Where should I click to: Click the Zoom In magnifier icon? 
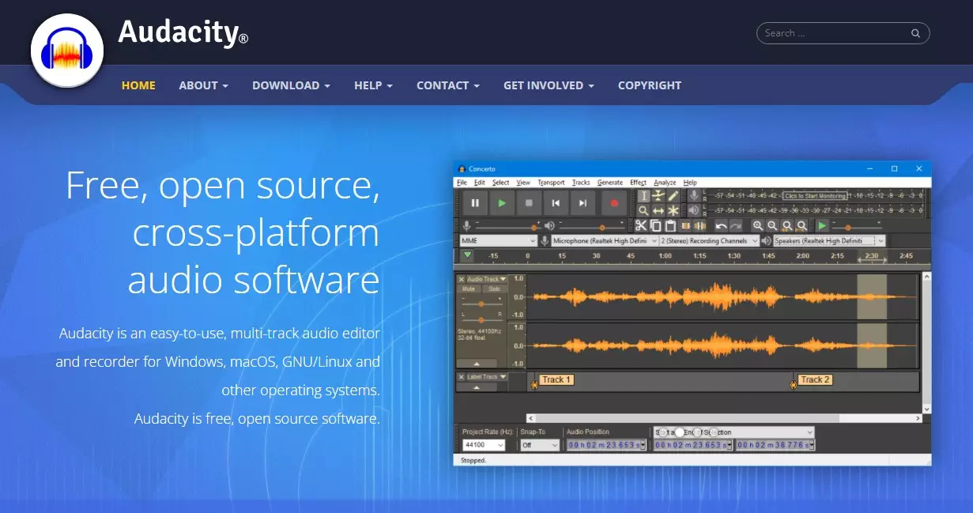point(757,226)
